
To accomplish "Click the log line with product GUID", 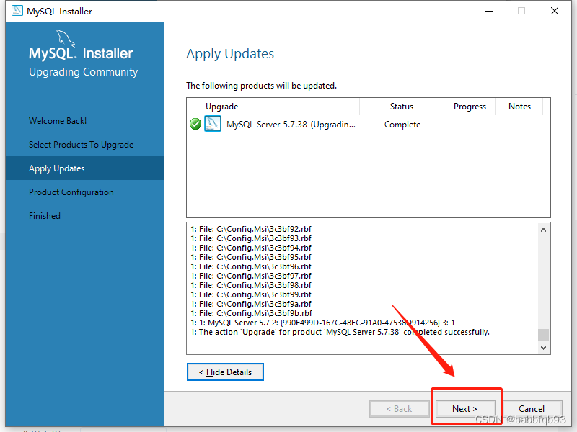I will point(322,323).
